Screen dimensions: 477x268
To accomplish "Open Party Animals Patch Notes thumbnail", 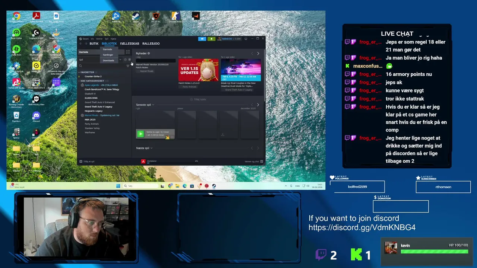I will [198, 70].
